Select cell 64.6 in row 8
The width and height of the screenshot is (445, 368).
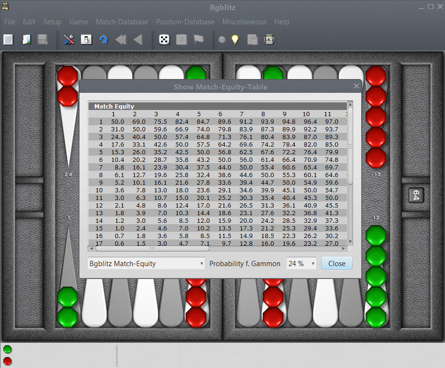pyautogui.click(x=331, y=175)
